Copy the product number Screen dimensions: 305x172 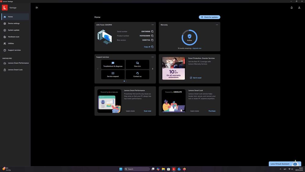[x=152, y=36]
